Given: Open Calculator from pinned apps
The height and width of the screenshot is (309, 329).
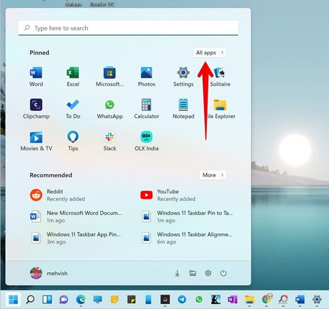Looking at the screenshot, I should point(147,109).
